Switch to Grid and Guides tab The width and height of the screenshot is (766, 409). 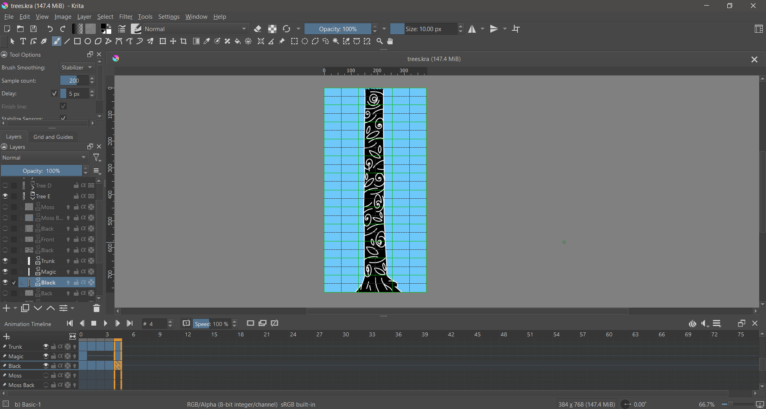click(53, 137)
